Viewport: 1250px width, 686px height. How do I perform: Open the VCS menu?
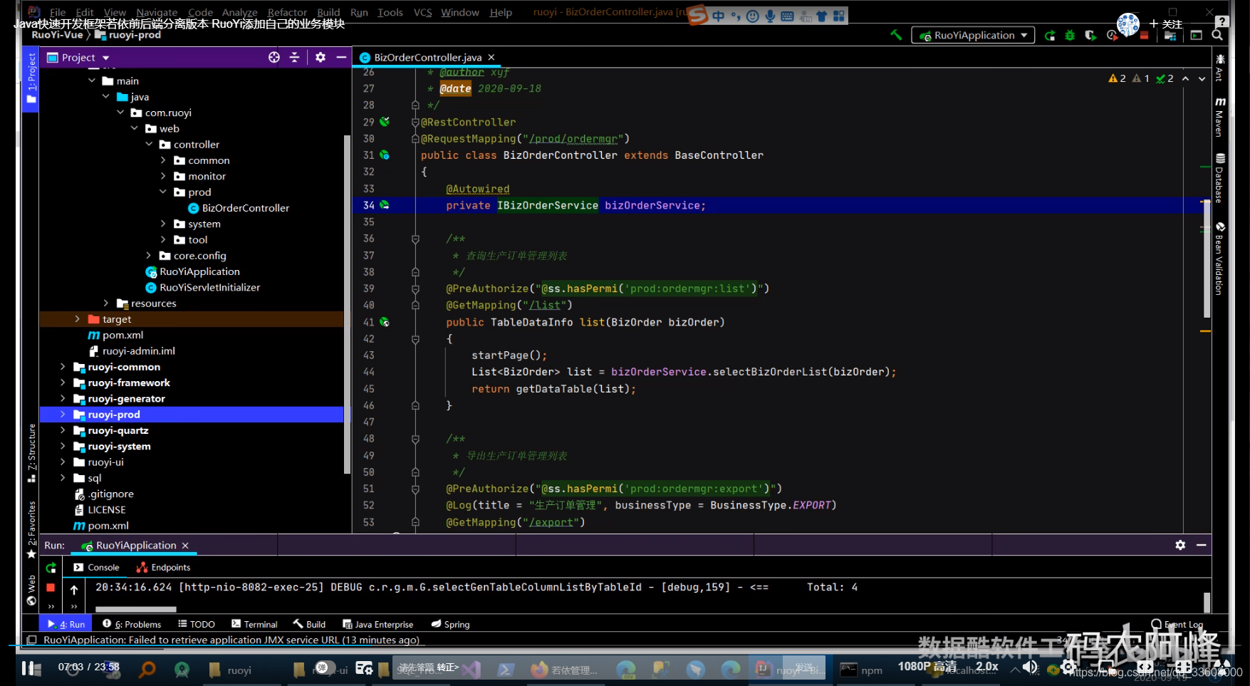click(x=422, y=12)
